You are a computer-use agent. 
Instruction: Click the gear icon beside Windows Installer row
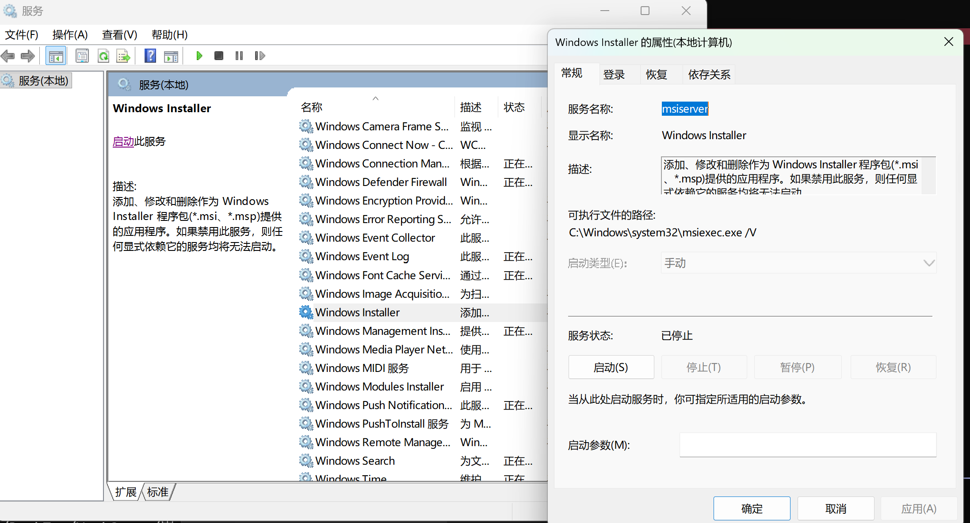tap(306, 312)
